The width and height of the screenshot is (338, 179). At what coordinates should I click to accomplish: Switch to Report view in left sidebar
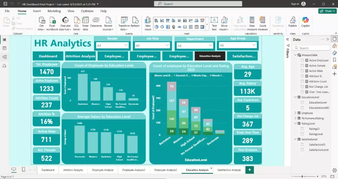4,39
